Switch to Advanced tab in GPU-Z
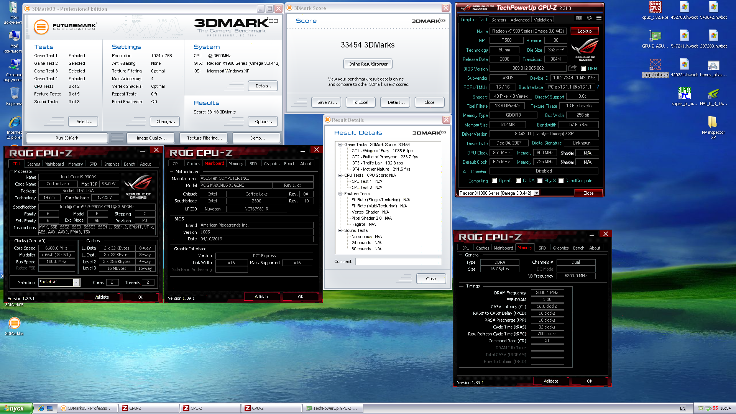The image size is (736, 414). (x=520, y=20)
